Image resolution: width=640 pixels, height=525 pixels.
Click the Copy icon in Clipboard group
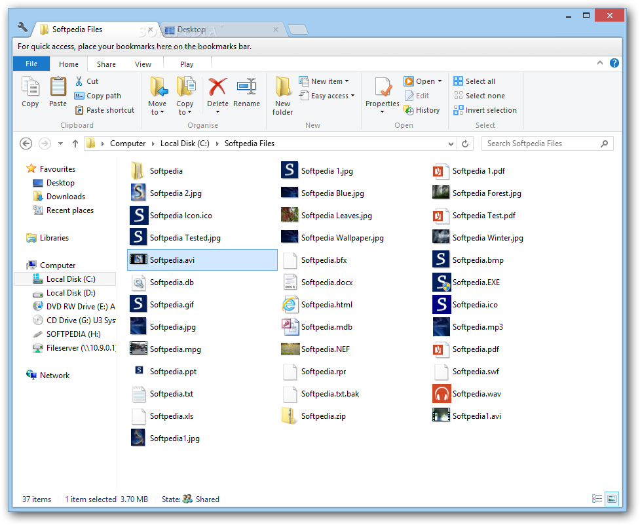coord(30,87)
